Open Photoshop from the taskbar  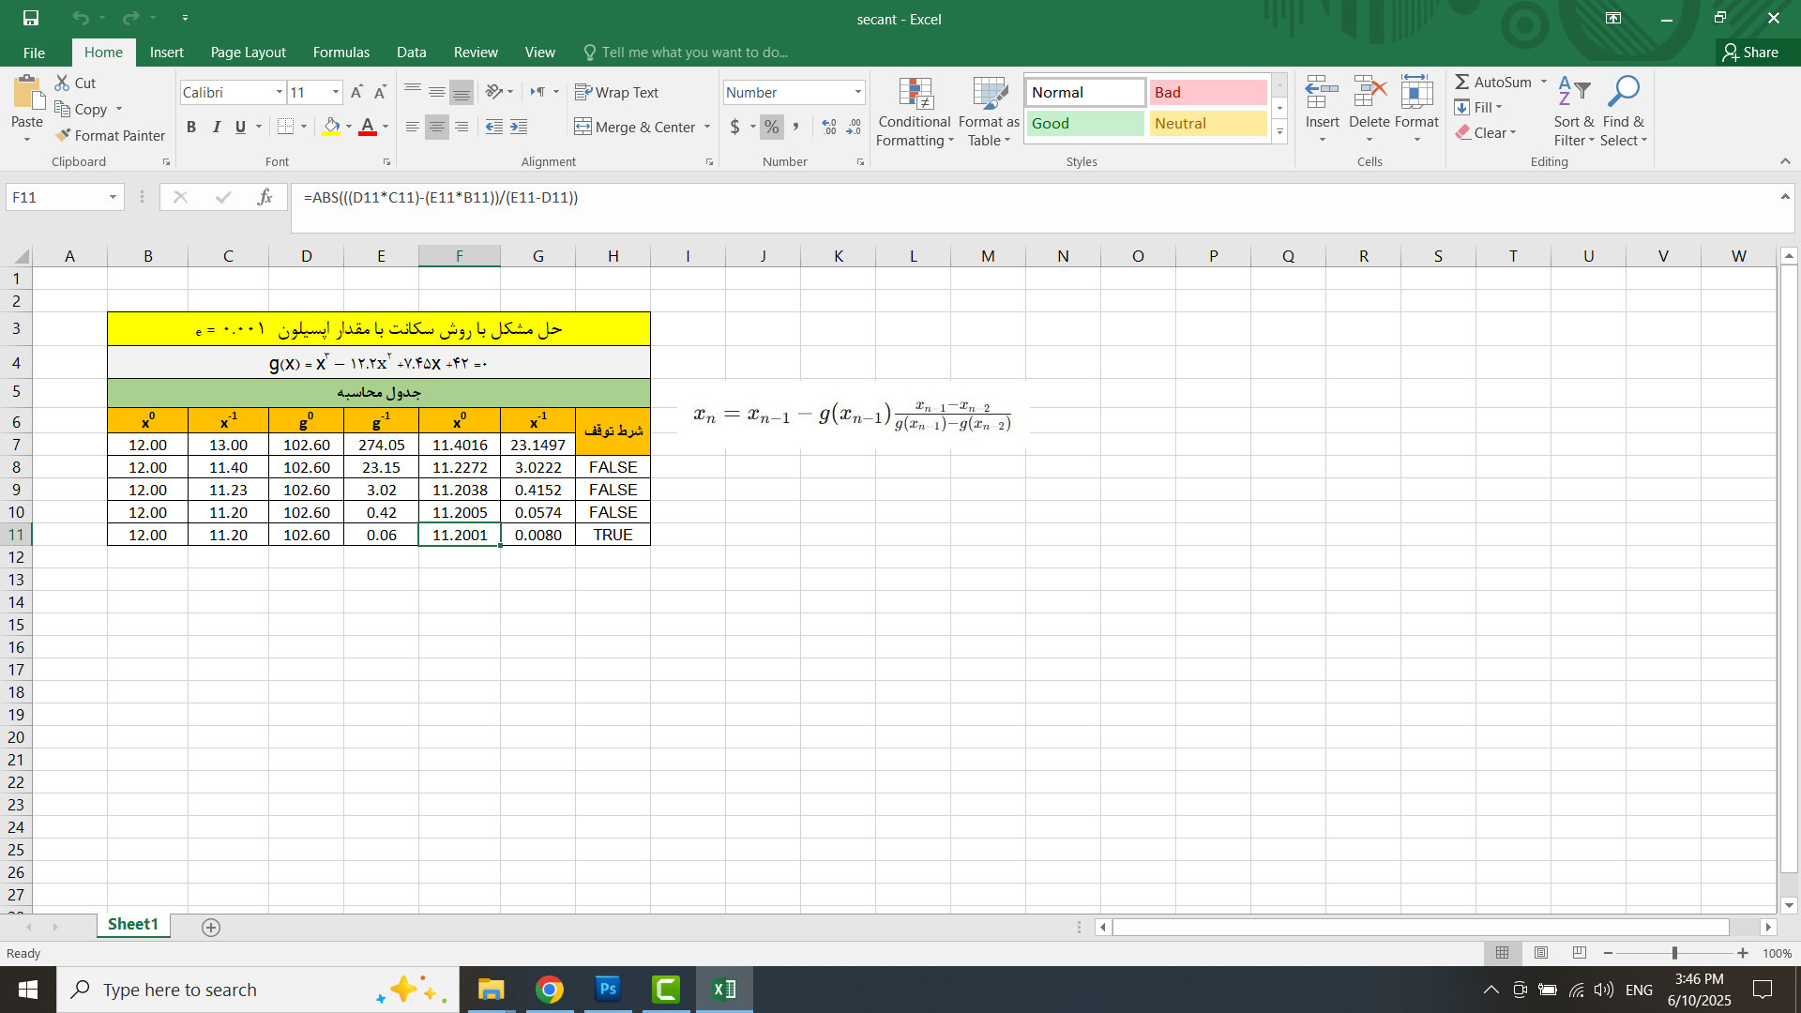point(608,990)
